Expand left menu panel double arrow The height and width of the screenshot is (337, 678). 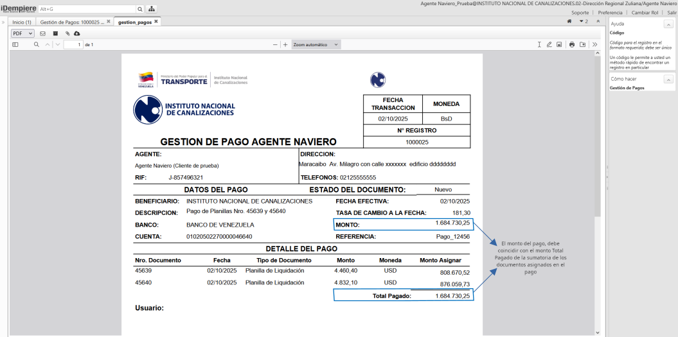point(3,22)
